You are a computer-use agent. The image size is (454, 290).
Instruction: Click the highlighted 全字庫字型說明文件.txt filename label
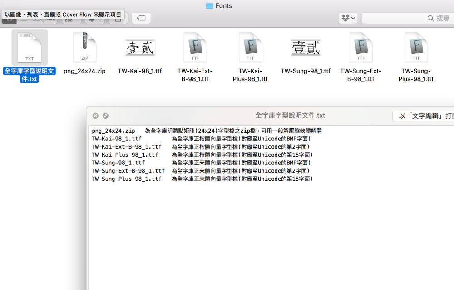pos(30,75)
